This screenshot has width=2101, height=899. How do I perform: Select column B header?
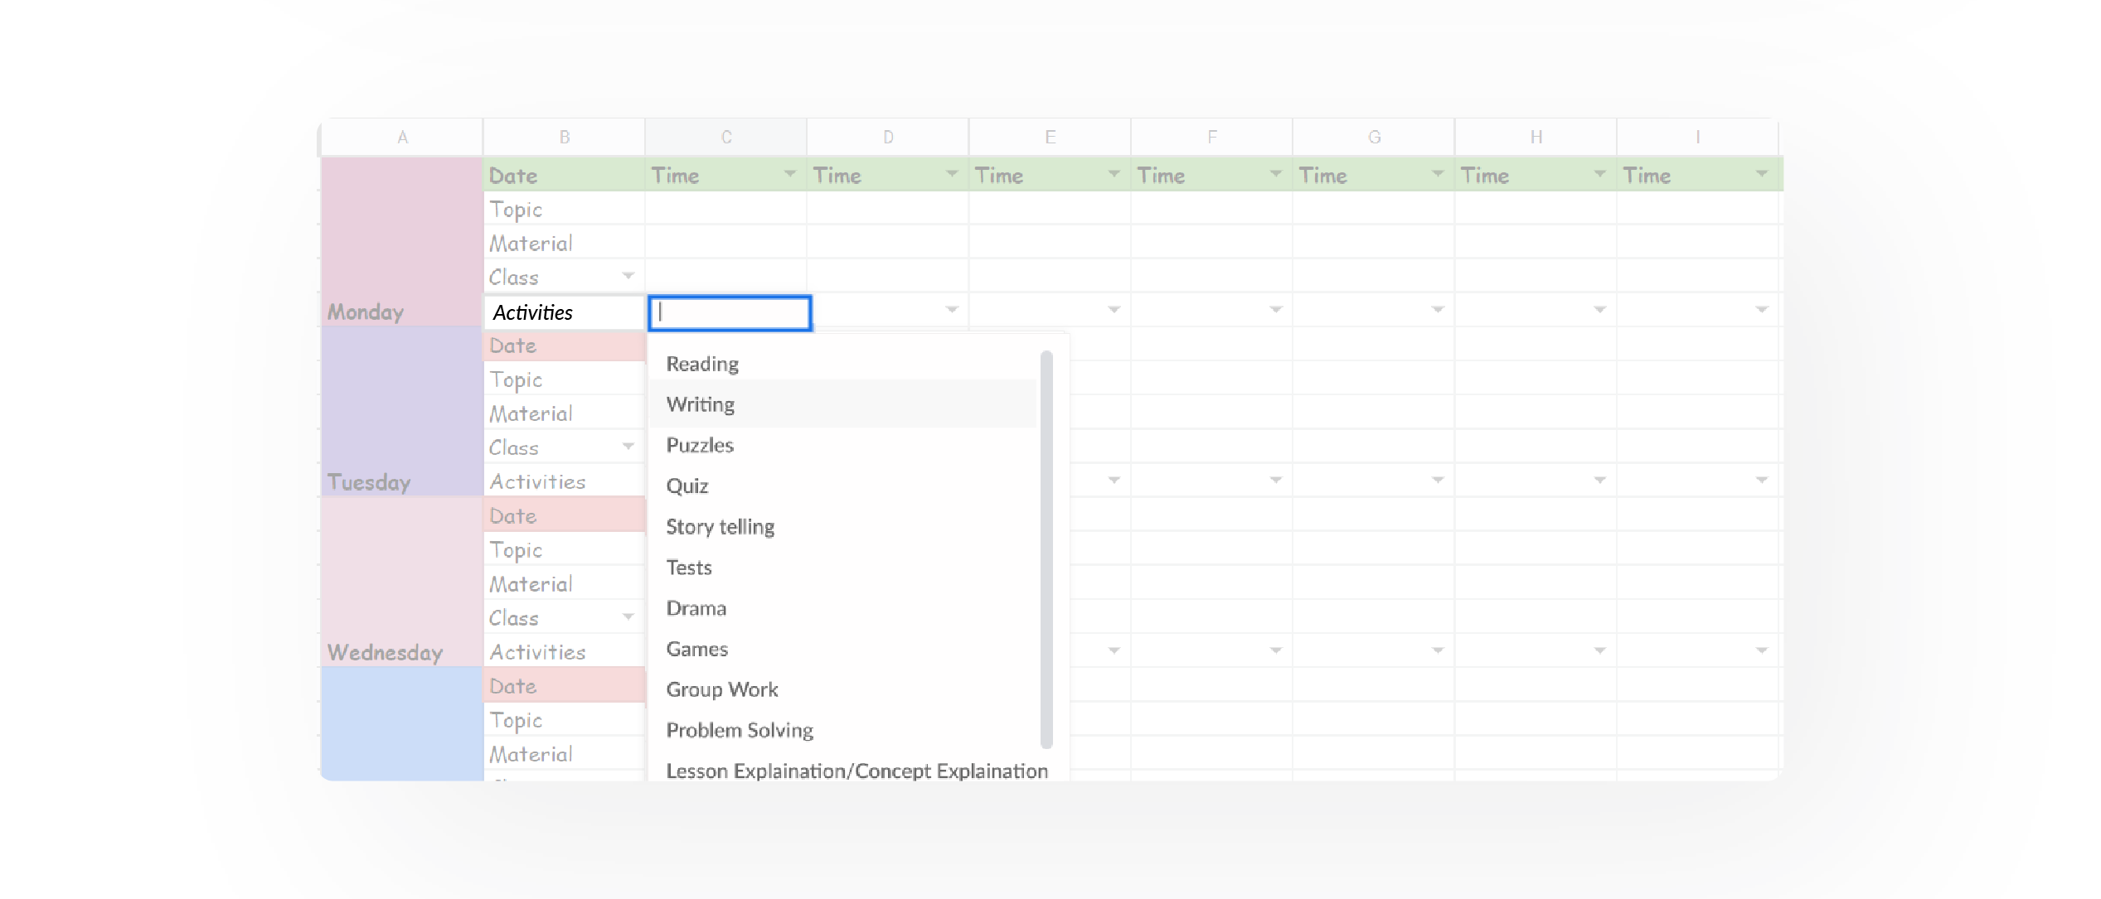pyautogui.click(x=564, y=137)
